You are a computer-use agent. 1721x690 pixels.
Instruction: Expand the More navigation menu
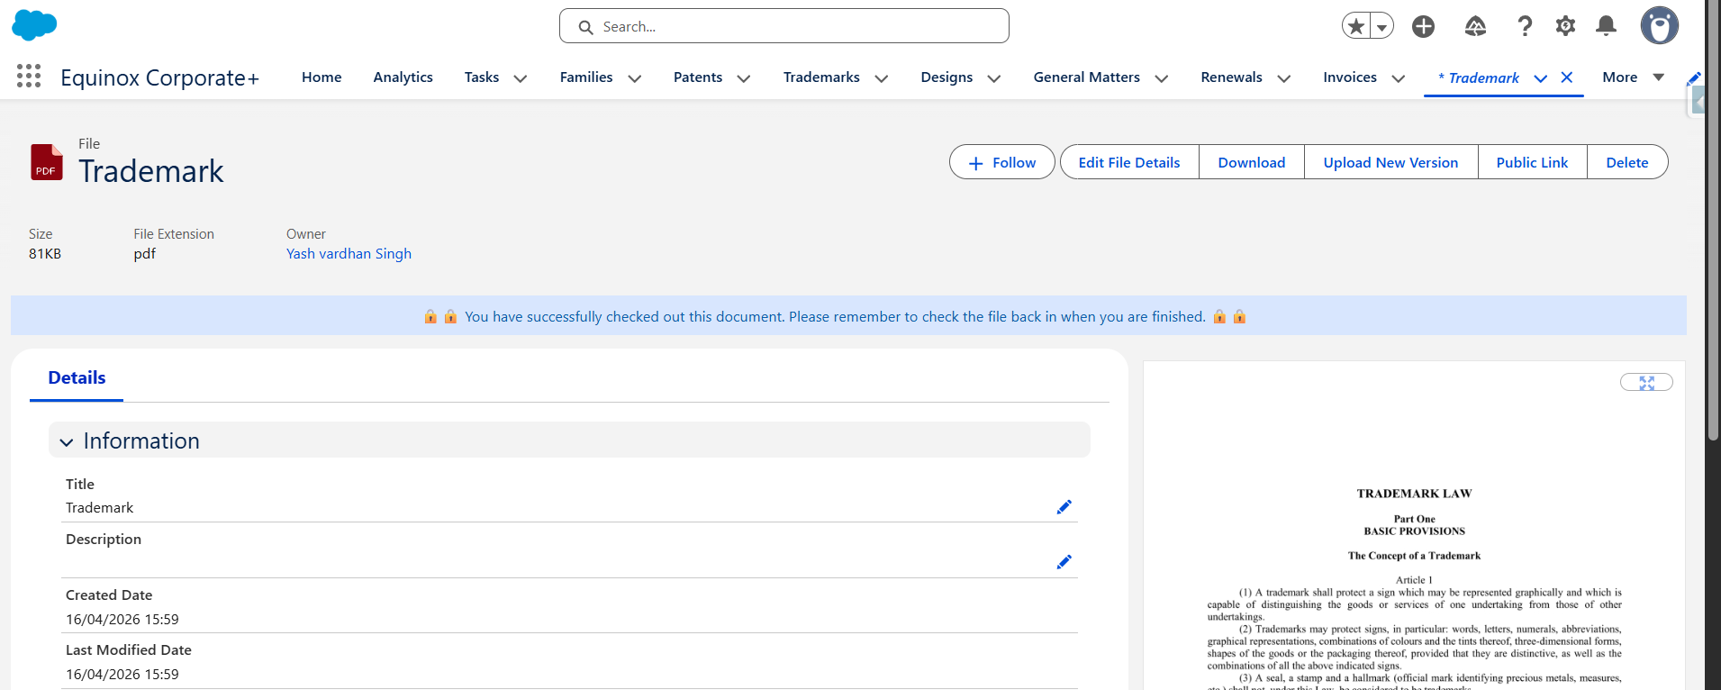coord(1633,77)
